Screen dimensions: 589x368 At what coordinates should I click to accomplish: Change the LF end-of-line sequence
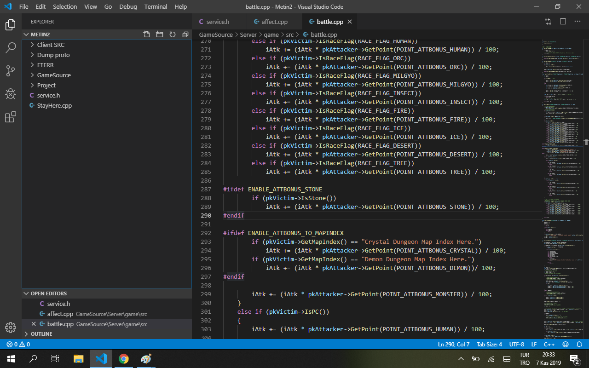click(534, 344)
